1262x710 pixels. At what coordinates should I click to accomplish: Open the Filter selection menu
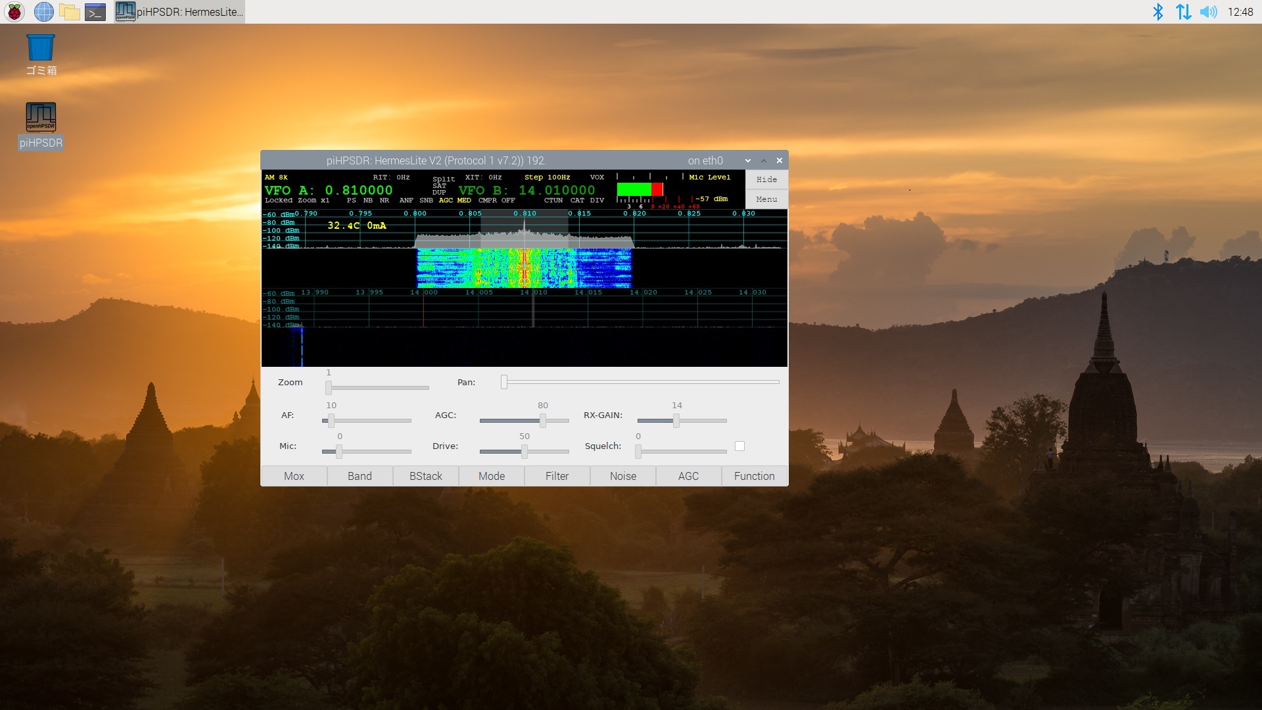(x=557, y=476)
